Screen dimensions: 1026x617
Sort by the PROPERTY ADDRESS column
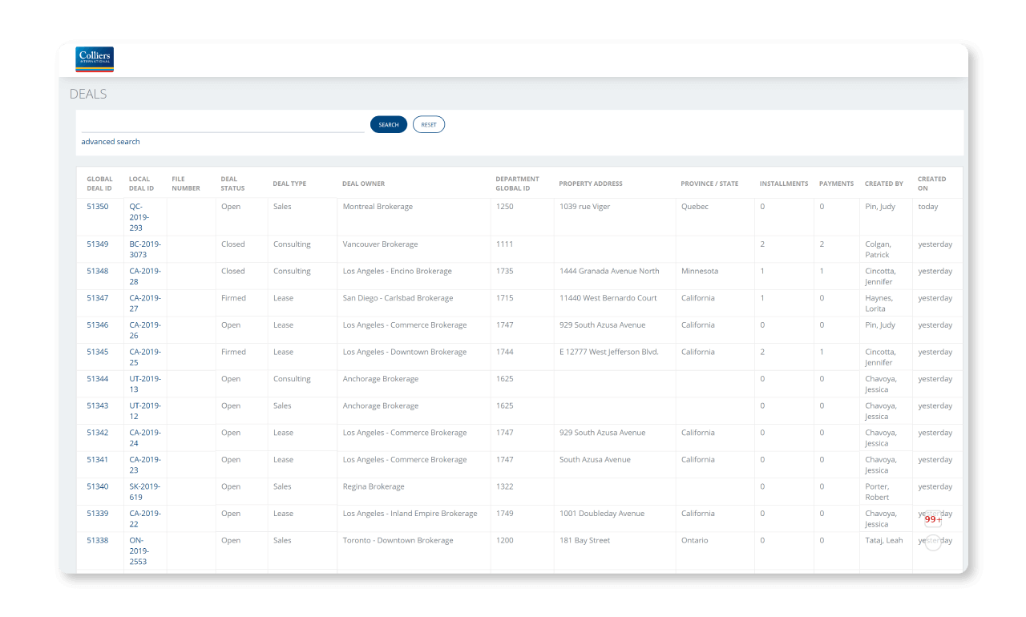point(591,183)
